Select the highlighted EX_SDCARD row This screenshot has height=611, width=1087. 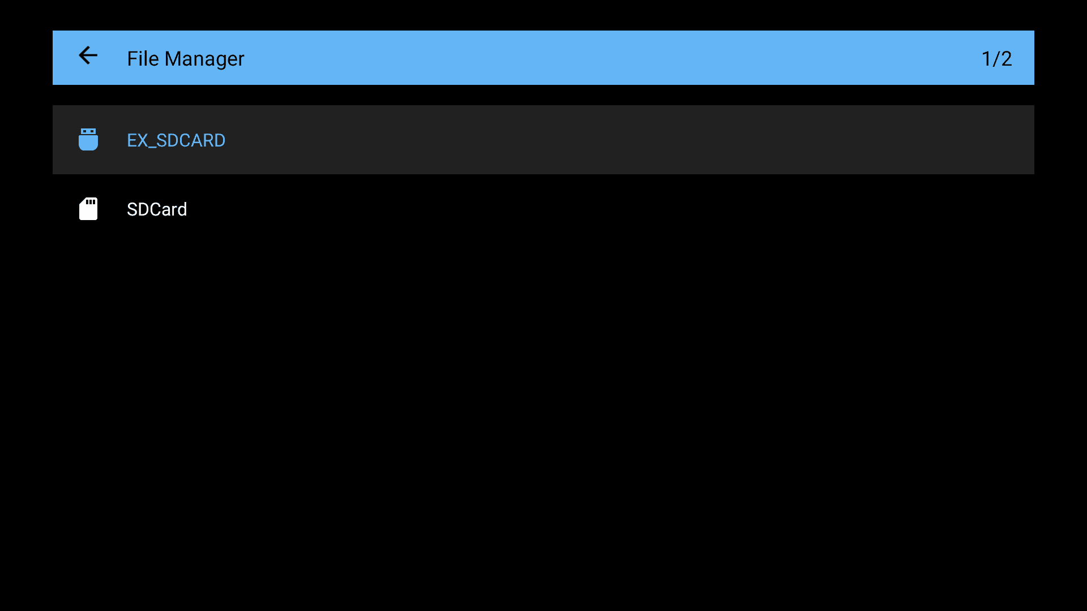point(543,140)
